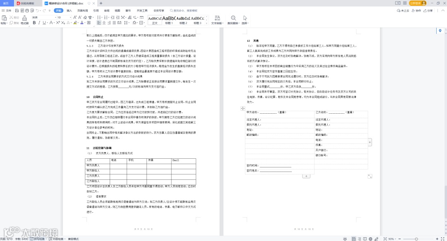This screenshot has height=241, width=447.
Task: Click the Undo arrow icon
Action: coord(37,10)
